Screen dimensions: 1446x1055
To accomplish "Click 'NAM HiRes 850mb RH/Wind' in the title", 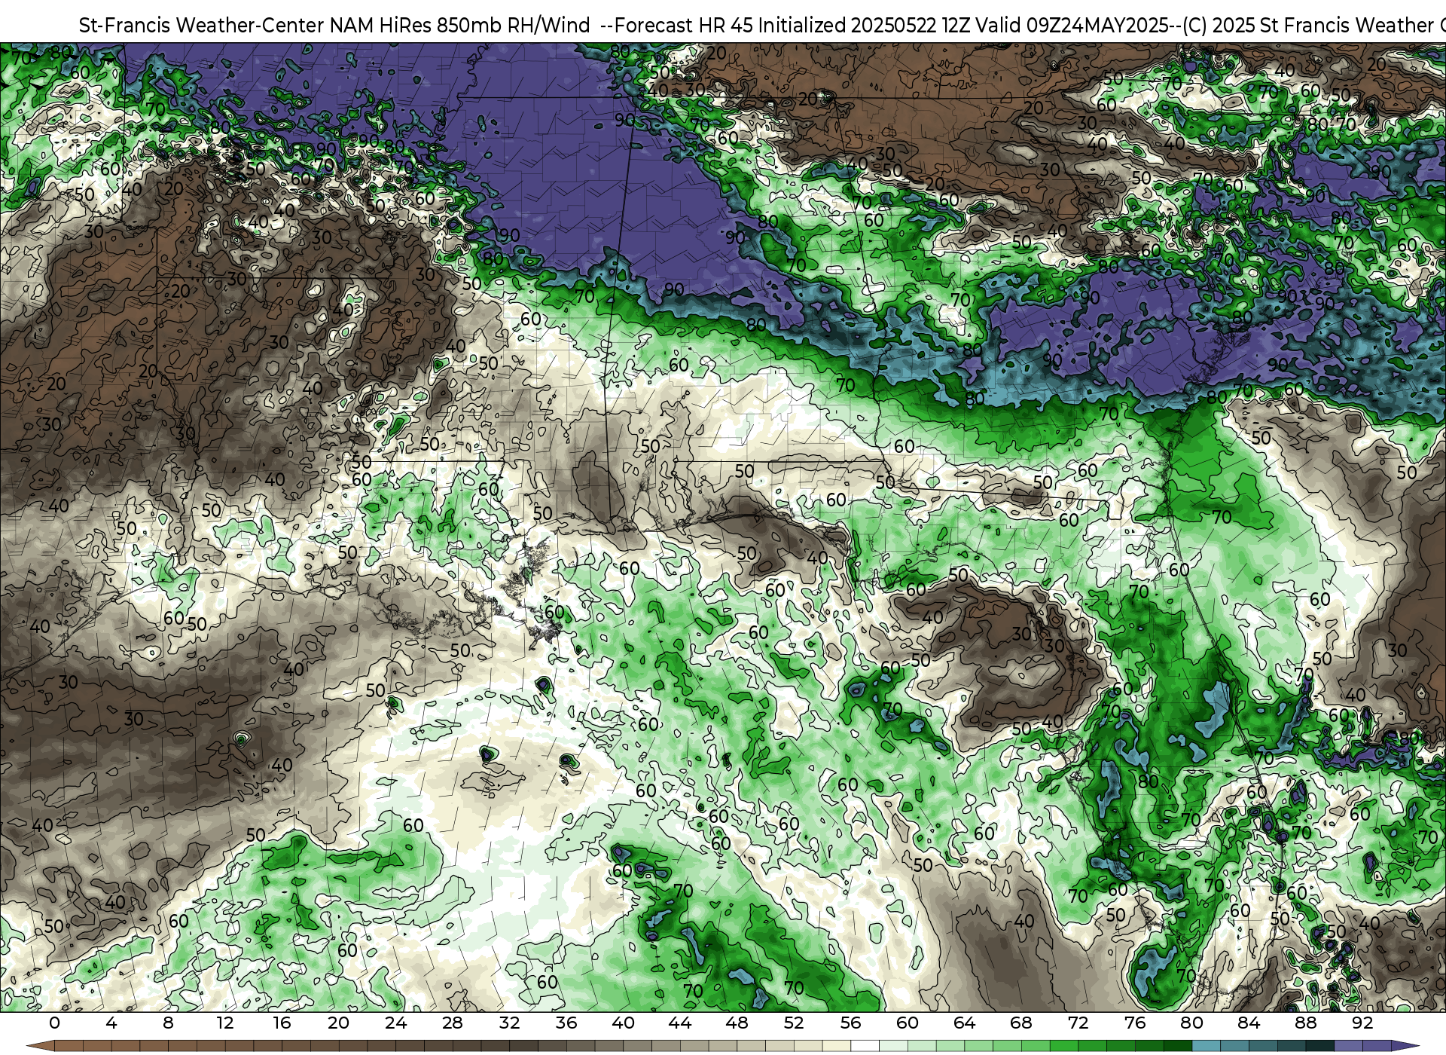I will click(x=460, y=26).
